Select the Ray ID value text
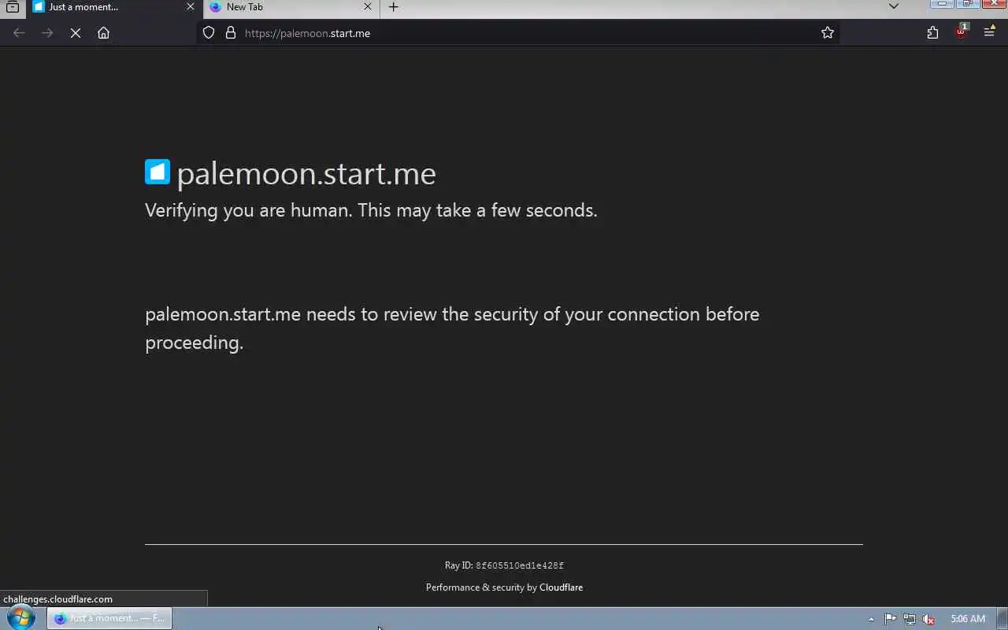1008x630 pixels. click(x=520, y=565)
